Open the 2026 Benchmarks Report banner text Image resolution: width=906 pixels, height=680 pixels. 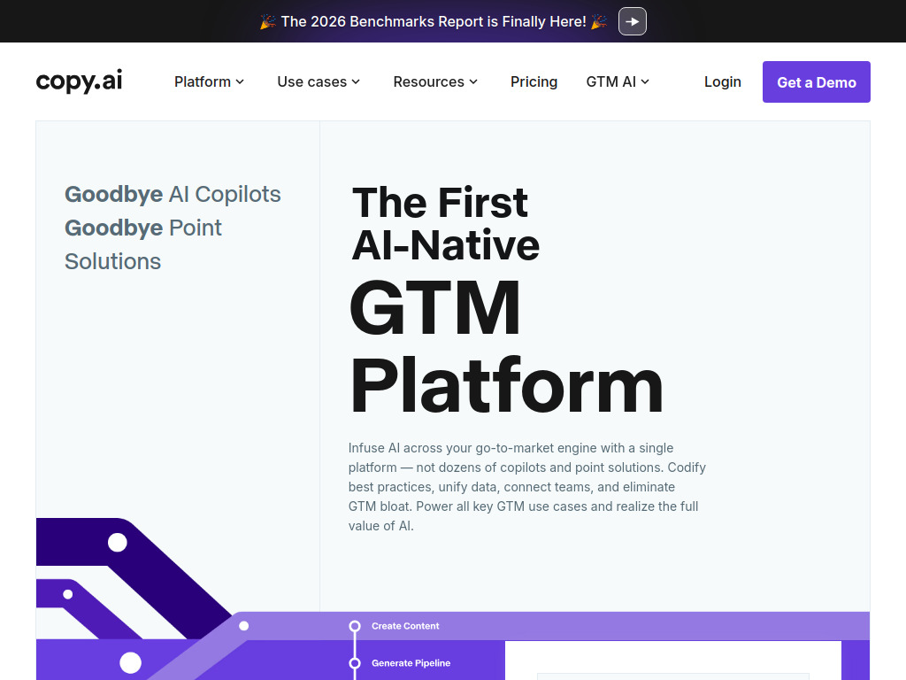coord(434,21)
